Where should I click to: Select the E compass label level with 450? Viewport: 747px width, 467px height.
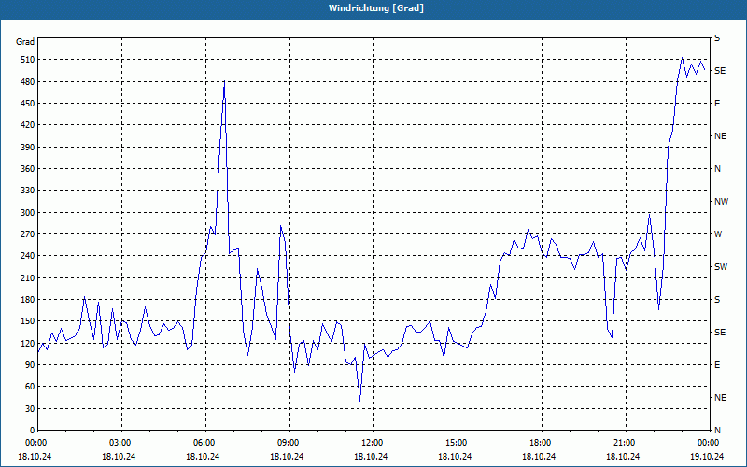click(x=717, y=104)
